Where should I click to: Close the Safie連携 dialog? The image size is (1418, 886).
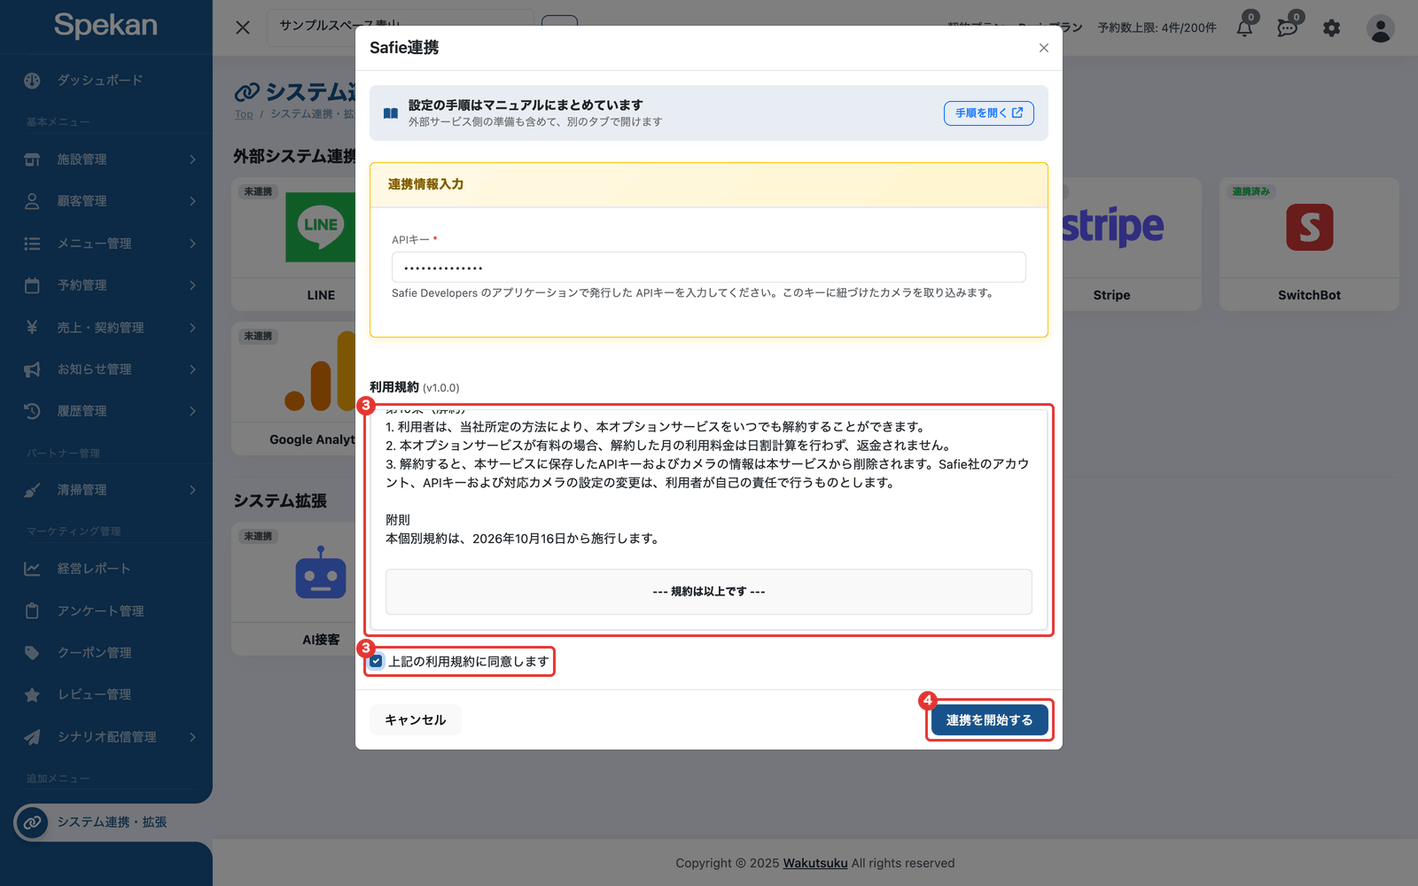[x=1044, y=48]
